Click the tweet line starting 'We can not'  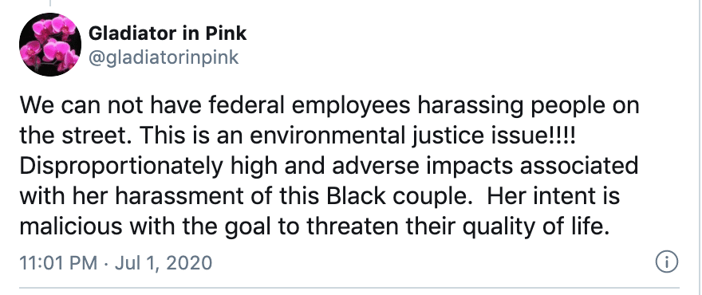pos(329,107)
